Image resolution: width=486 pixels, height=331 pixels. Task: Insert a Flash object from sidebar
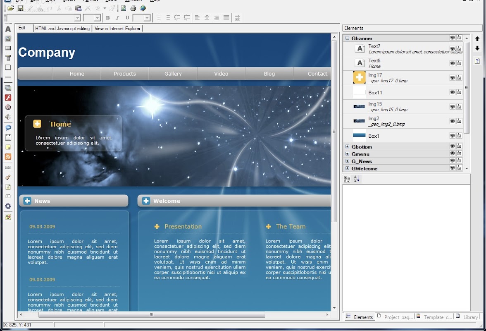8,98
